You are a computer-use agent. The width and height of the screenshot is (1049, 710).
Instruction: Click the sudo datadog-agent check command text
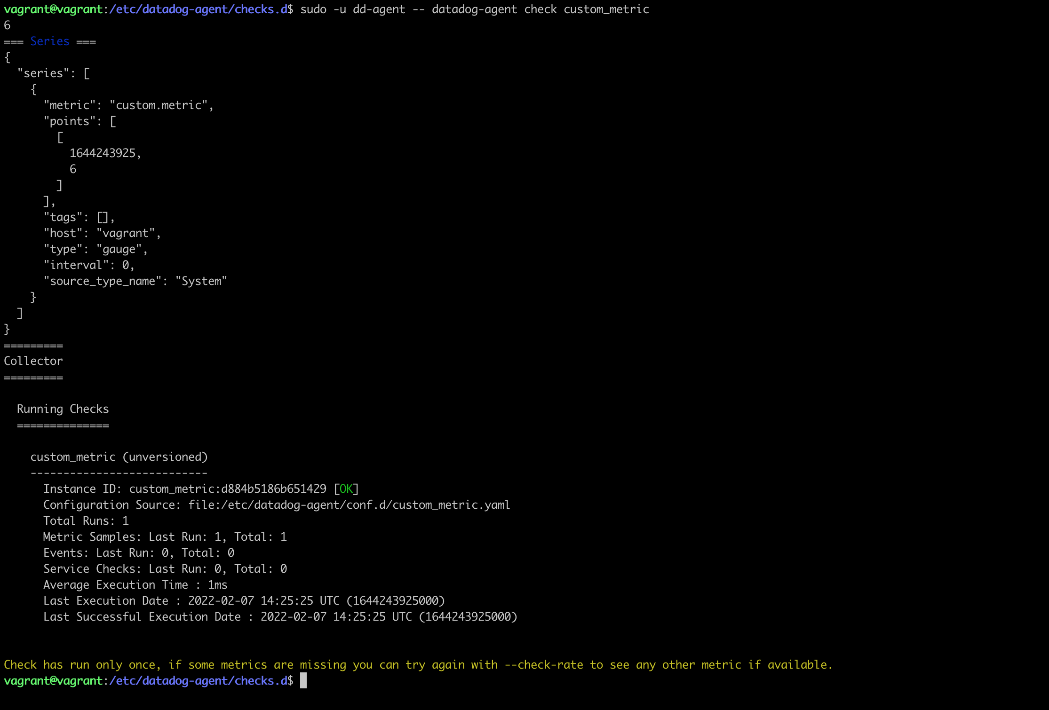[475, 9]
